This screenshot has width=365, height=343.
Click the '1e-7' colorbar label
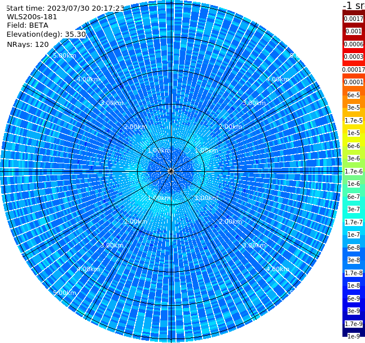tap(354, 235)
